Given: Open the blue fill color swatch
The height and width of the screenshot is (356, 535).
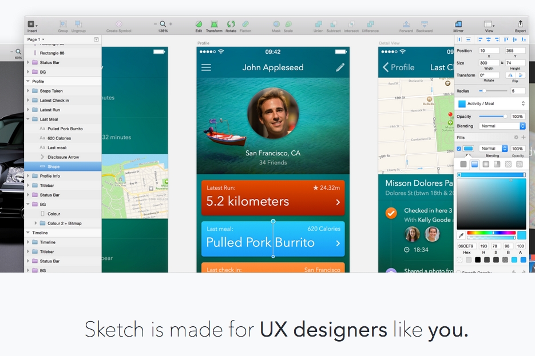Looking at the screenshot, I should click(469, 149).
